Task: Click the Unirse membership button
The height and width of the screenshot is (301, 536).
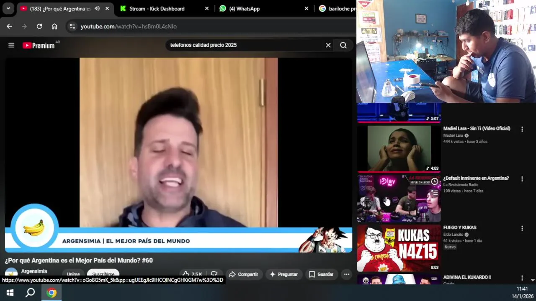Action: pyautogui.click(x=73, y=274)
